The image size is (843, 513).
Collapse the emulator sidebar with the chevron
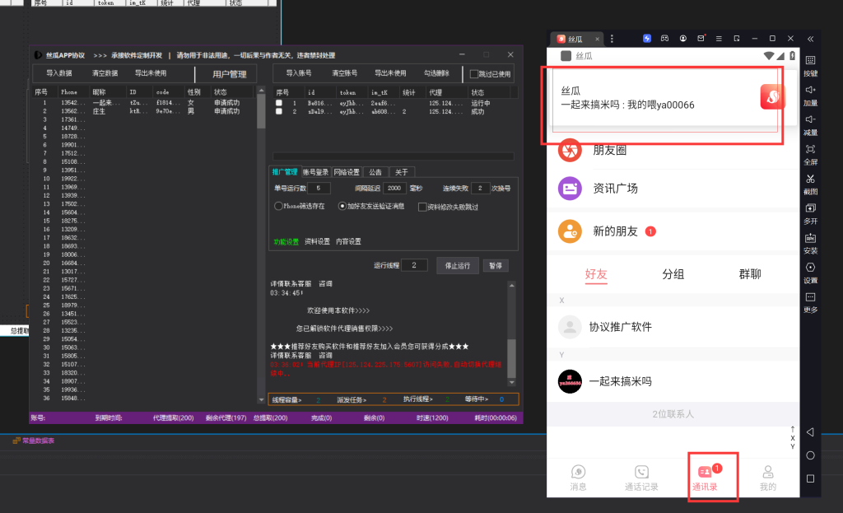pyautogui.click(x=809, y=40)
